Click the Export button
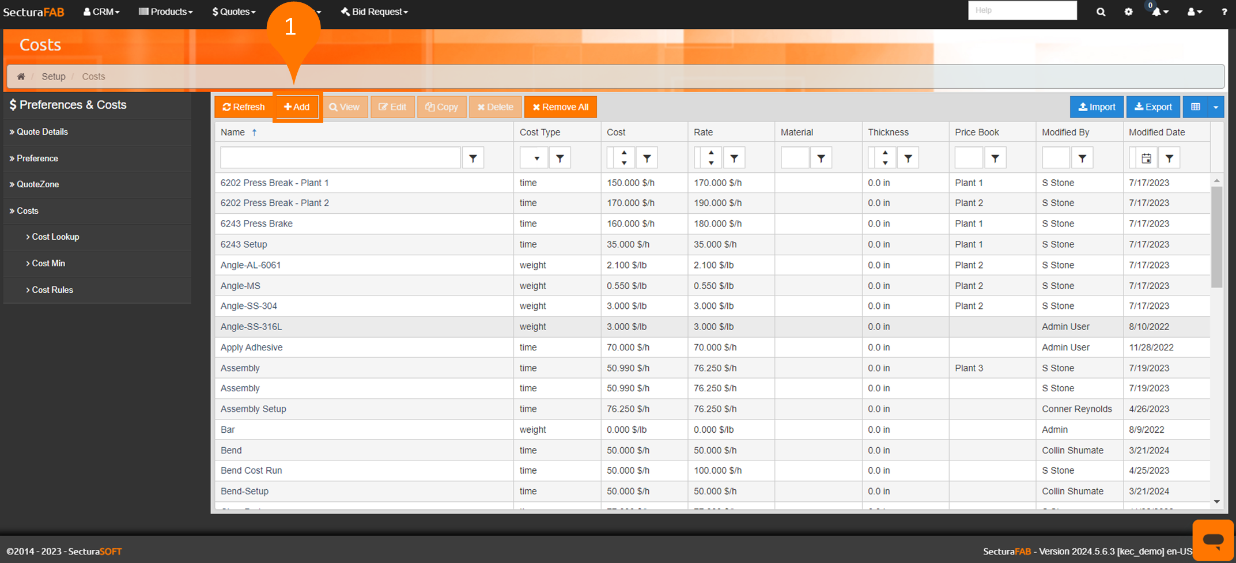The image size is (1236, 563). pyautogui.click(x=1153, y=107)
